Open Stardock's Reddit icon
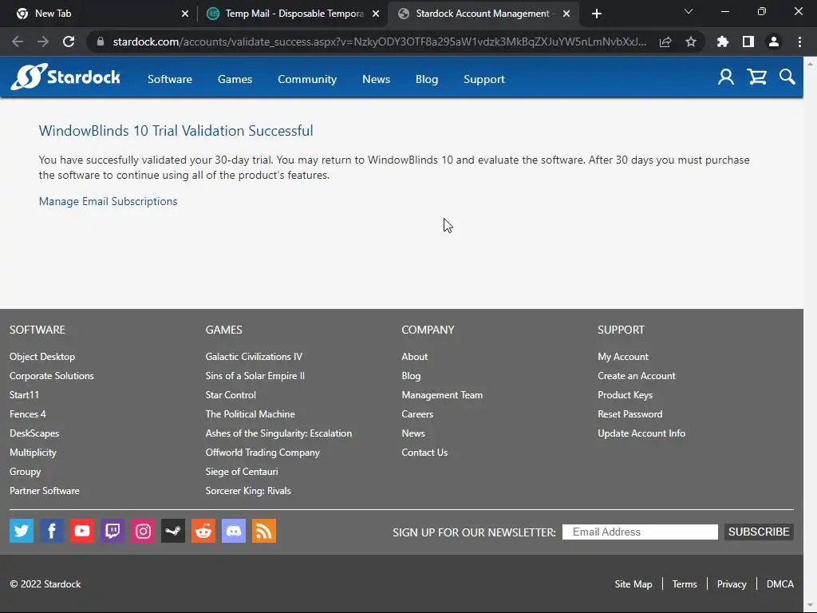 [203, 531]
